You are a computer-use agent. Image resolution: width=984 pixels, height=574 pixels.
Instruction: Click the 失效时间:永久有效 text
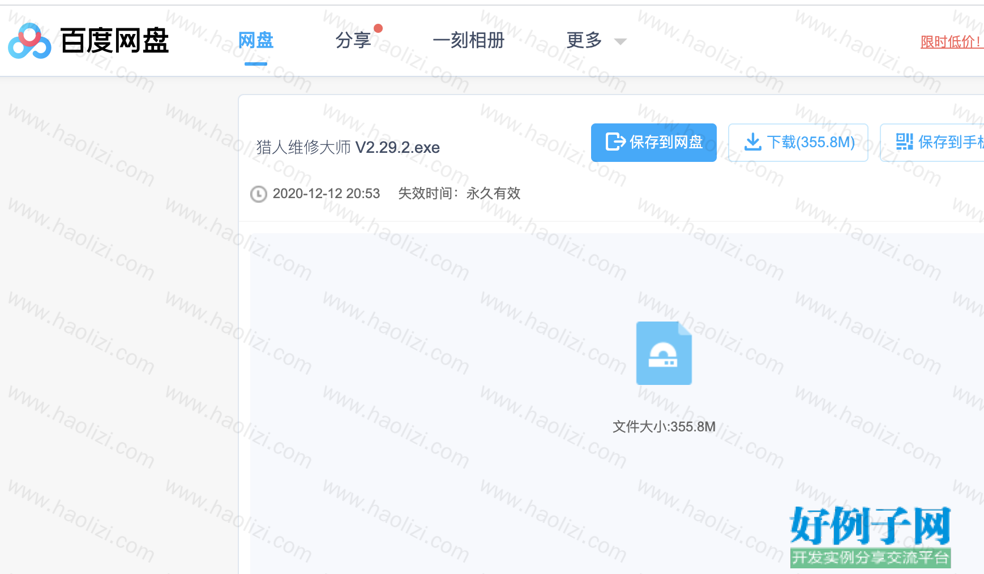[x=459, y=194]
